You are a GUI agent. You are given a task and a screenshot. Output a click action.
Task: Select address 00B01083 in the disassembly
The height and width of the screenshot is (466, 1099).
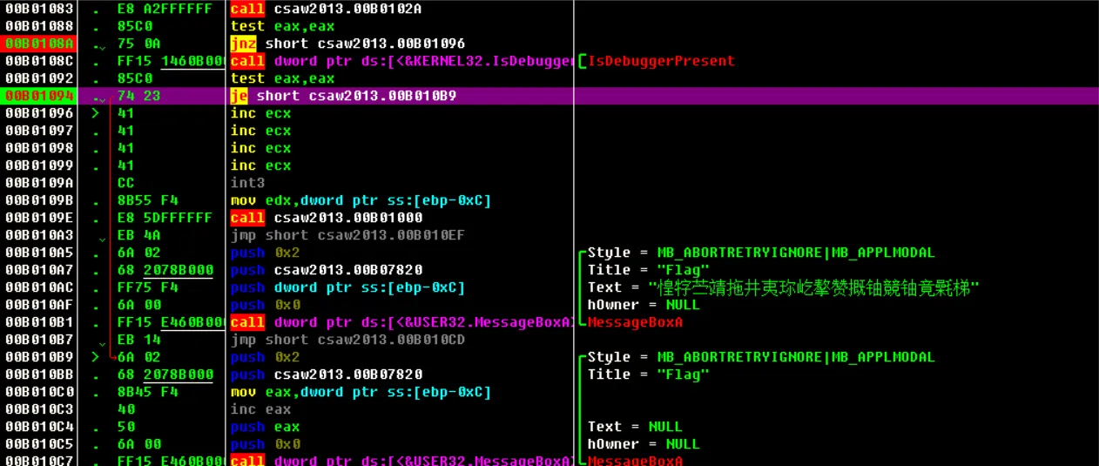point(39,9)
